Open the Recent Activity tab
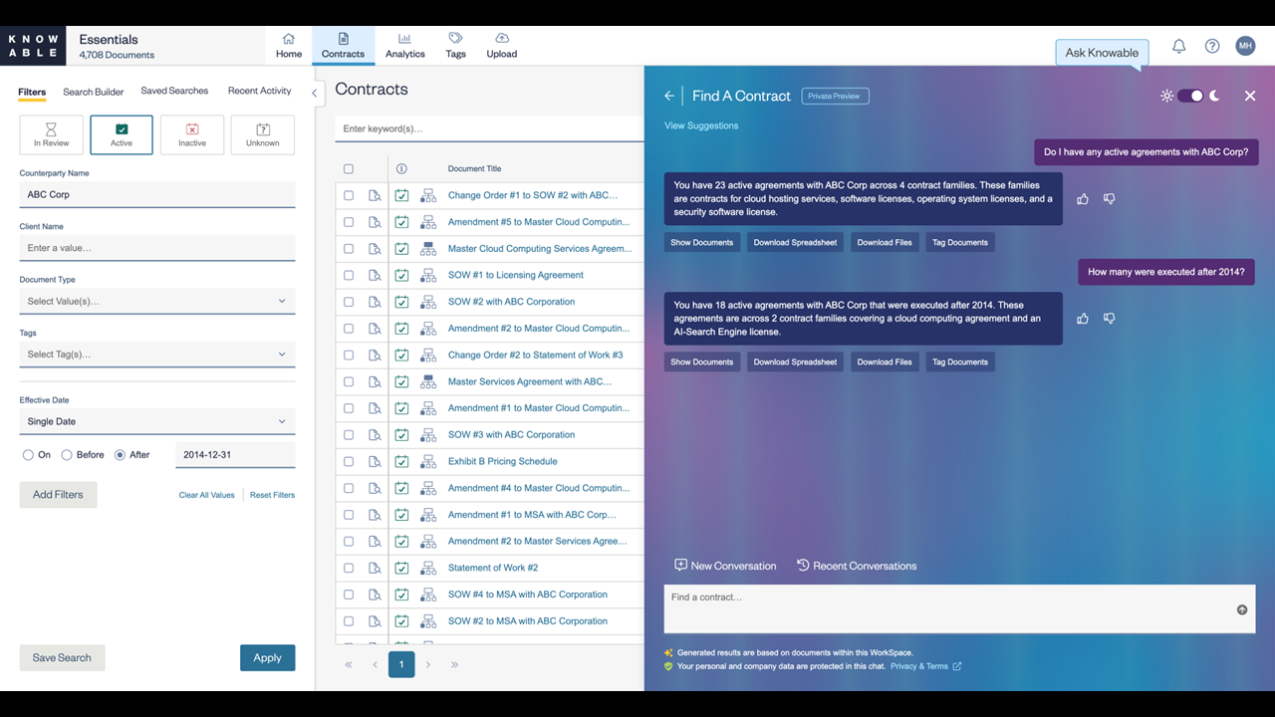 259,91
